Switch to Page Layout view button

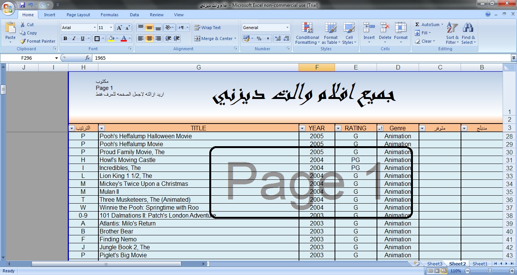pos(436,271)
